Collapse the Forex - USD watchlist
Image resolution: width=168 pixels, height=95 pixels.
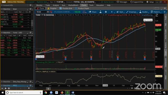point(2,32)
